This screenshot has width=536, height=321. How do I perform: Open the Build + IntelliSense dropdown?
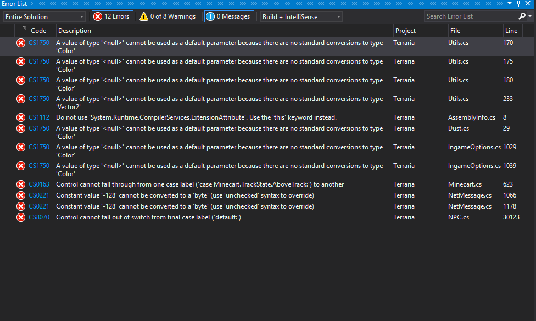pos(302,17)
